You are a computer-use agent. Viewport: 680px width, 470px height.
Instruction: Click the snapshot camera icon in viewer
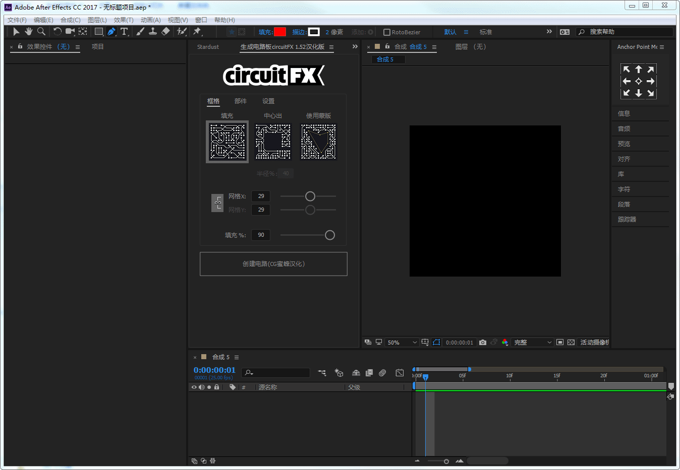(x=483, y=343)
